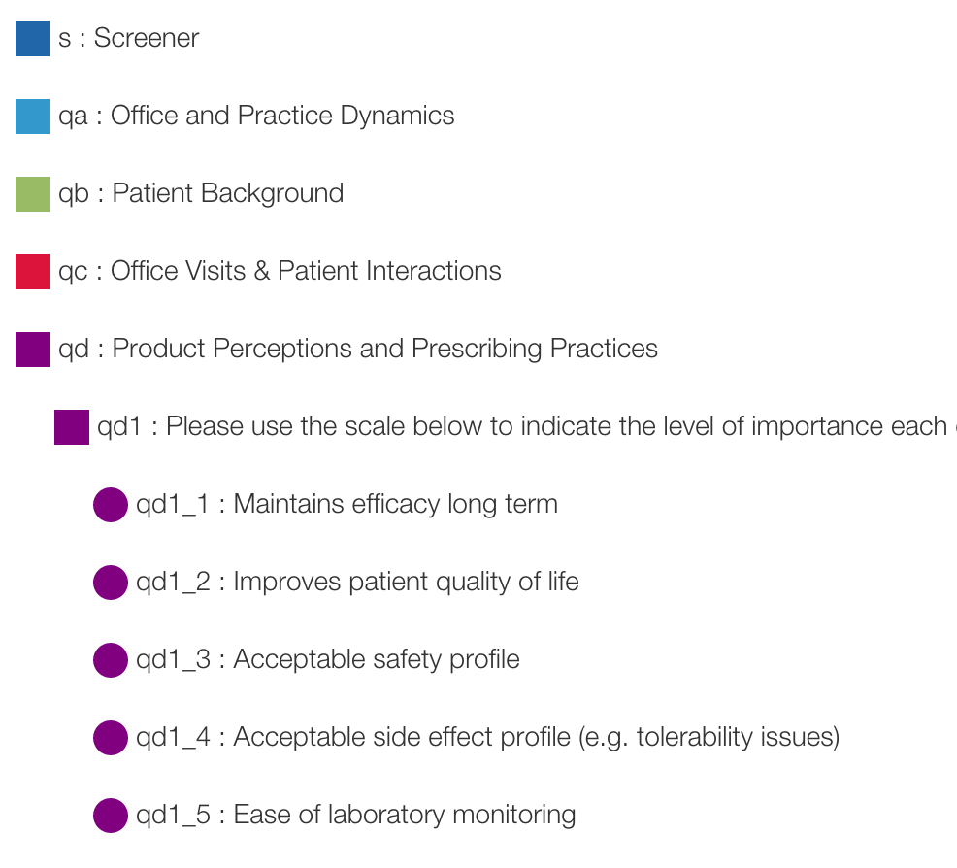Viewport: 957px width, 868px height.
Task: Select 'Acceptable safety profile' item
Action: tap(328, 660)
